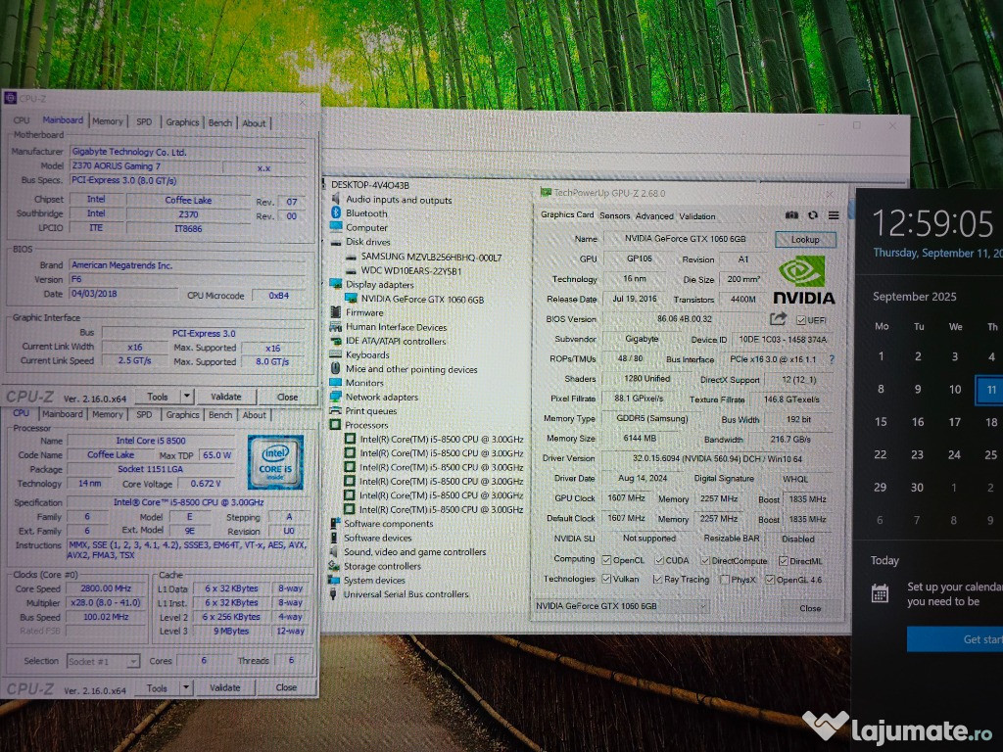This screenshot has height=752, width=1003.
Task: Click the Monitors category icon
Action: pos(336,383)
